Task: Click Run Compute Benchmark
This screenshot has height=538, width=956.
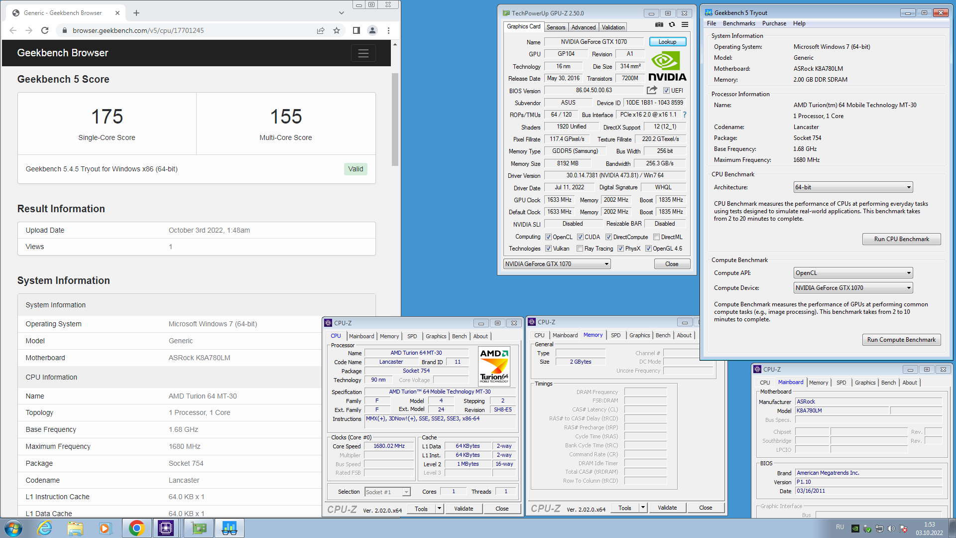Action: [901, 340]
